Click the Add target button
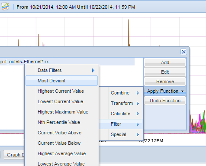This screenshot has width=206, height=166. [x=165, y=62]
